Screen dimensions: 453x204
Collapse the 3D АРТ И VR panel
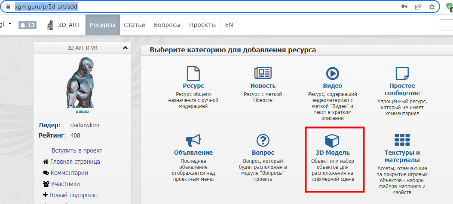[125, 48]
